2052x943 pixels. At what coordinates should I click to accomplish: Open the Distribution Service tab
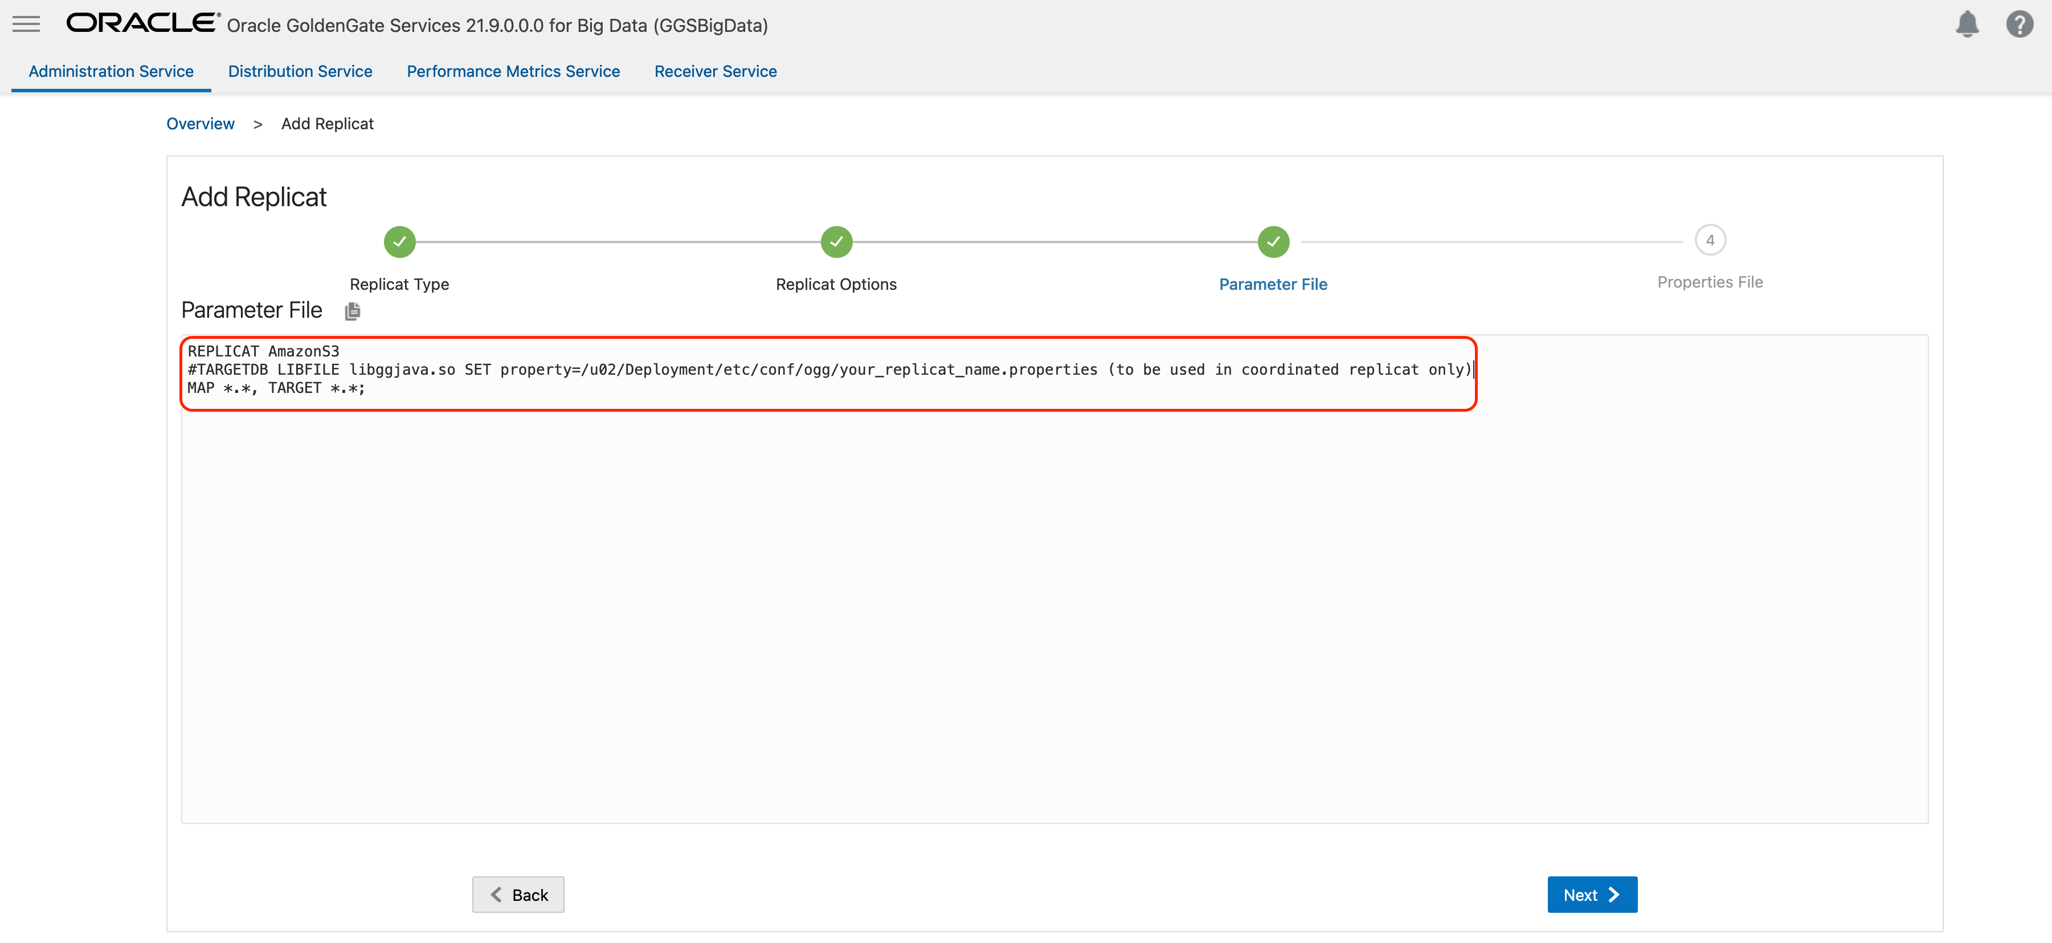click(300, 71)
